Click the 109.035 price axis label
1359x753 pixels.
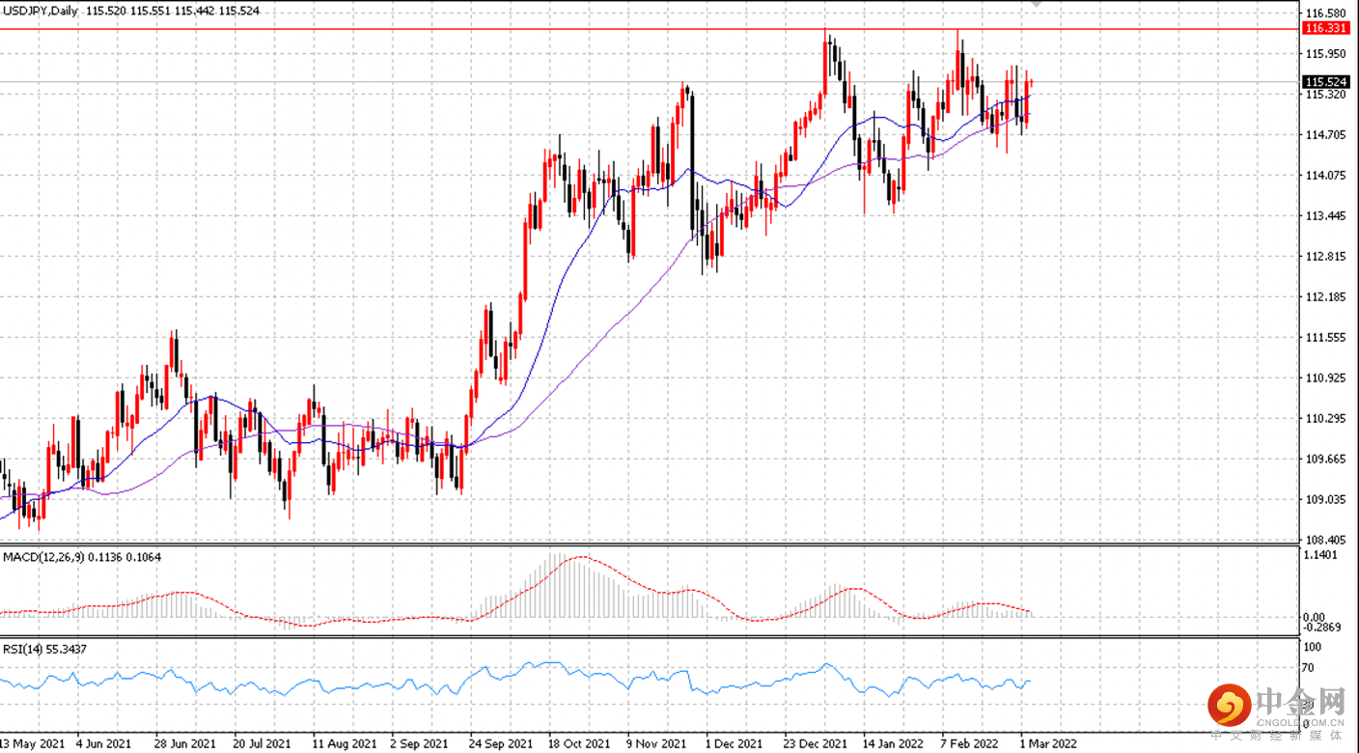tap(1324, 500)
